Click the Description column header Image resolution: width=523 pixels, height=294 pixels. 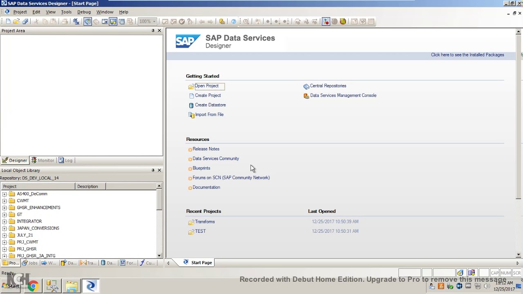(91, 187)
